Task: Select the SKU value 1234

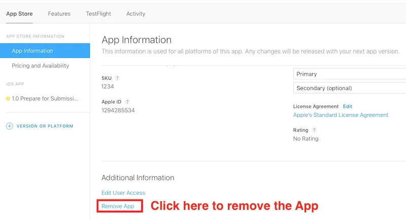Action: click(108, 86)
